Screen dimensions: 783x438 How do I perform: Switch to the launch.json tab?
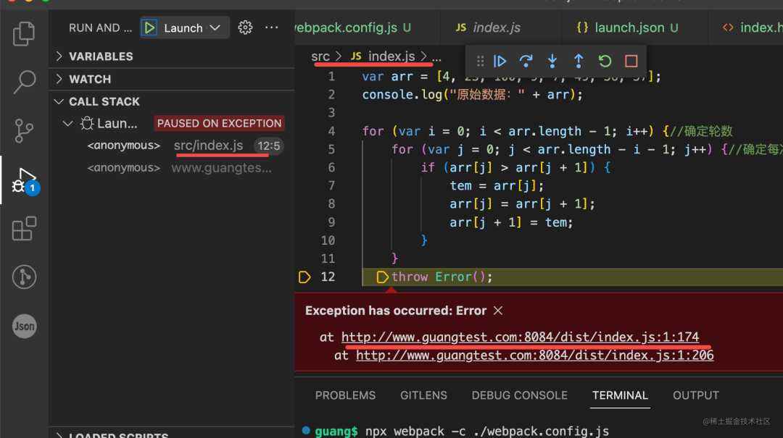(x=636, y=28)
